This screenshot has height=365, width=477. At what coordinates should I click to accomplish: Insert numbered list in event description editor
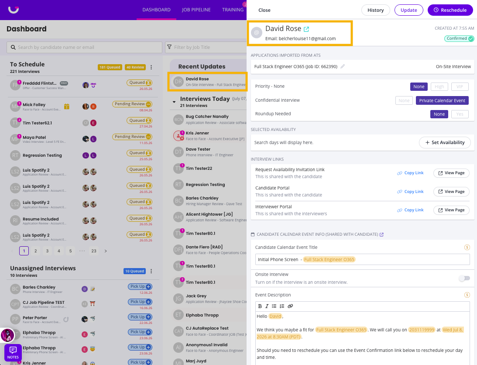(281, 306)
